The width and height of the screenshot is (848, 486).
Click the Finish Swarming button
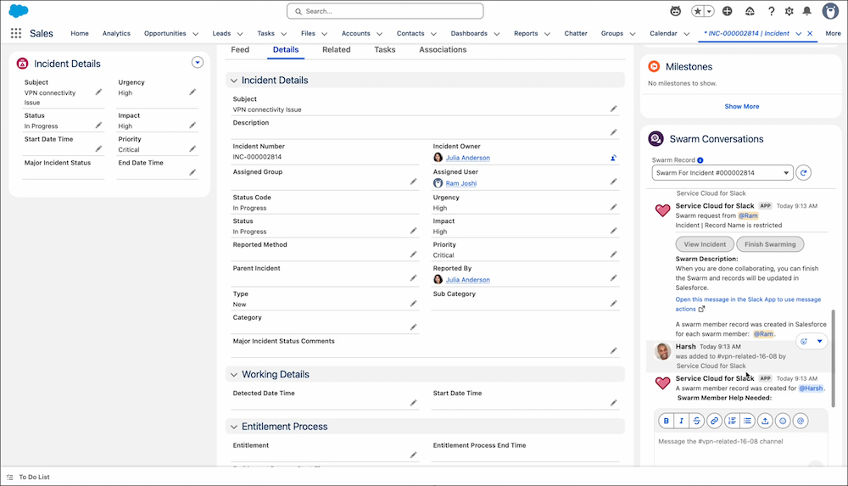point(770,244)
